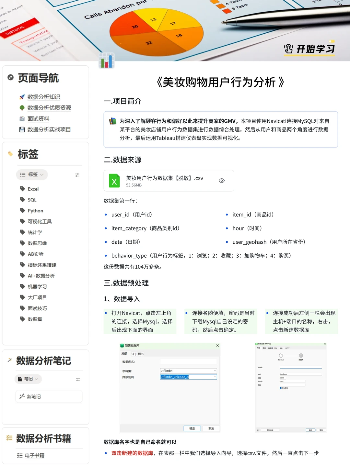The image size is (350, 466).
Task: Select the 机器学习 tag
Action: (37, 287)
